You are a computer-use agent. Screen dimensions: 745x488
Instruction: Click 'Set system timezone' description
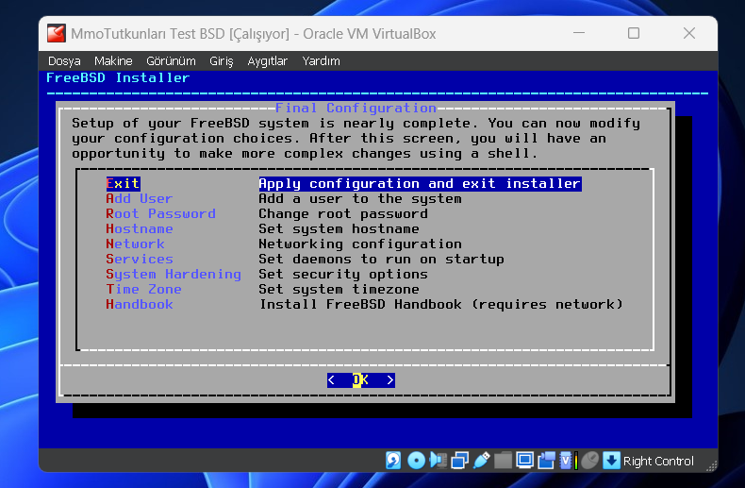[339, 289]
